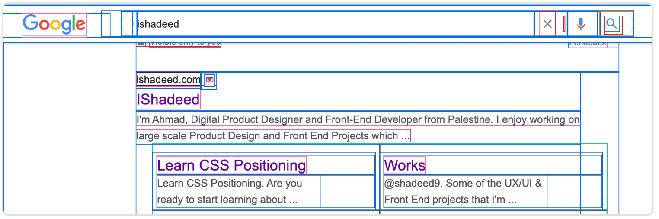This screenshot has height=219, width=659.
Task: Click the '@shadeed9' description line under Works
Action: 463,183
